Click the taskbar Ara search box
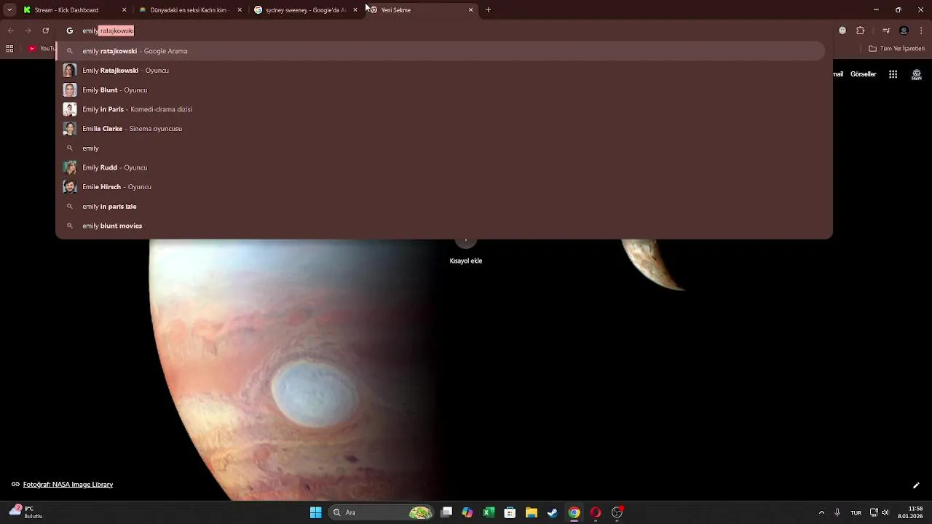 382,512
